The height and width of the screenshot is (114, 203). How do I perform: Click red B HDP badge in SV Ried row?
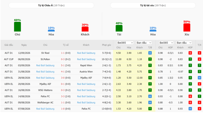190,53
